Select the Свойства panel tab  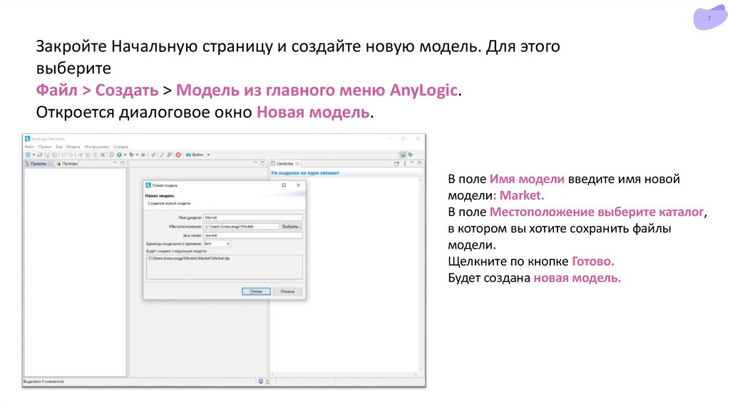(x=284, y=163)
